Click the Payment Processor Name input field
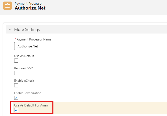 pyautogui.click(x=90, y=46)
